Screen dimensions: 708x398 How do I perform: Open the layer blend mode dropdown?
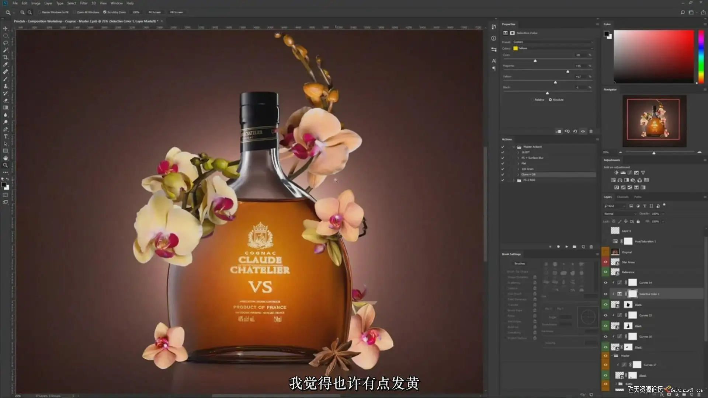619,214
